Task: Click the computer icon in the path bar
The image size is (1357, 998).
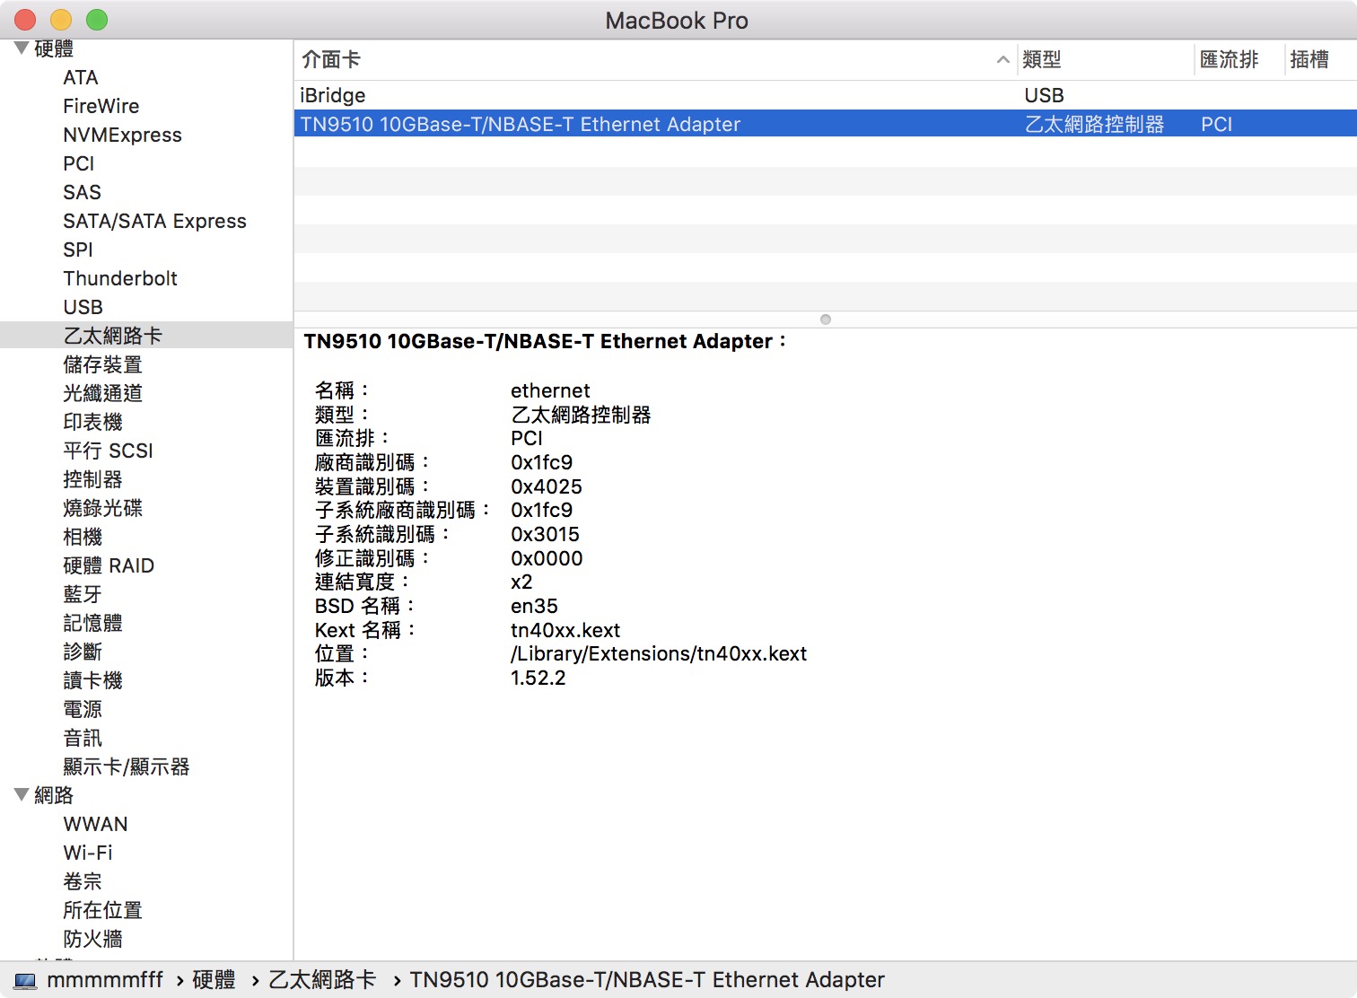Action: click(25, 981)
